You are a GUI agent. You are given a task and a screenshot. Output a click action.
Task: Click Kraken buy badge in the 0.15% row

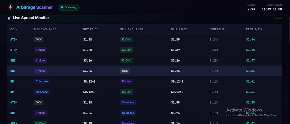[x=40, y=113]
